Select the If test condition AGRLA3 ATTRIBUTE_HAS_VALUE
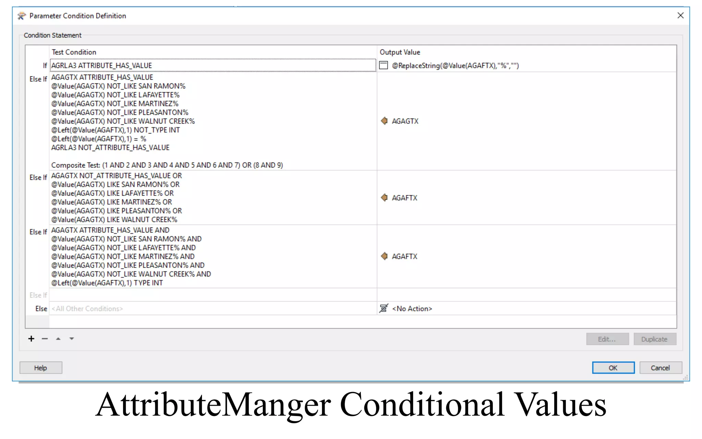This screenshot has height=439, width=702. (213, 65)
